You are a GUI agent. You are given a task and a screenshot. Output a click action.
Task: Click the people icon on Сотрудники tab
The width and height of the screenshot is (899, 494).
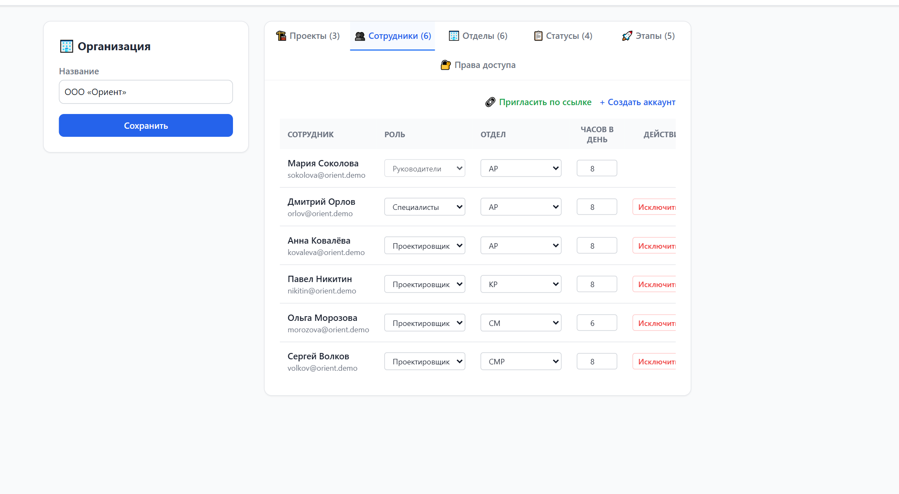click(360, 36)
